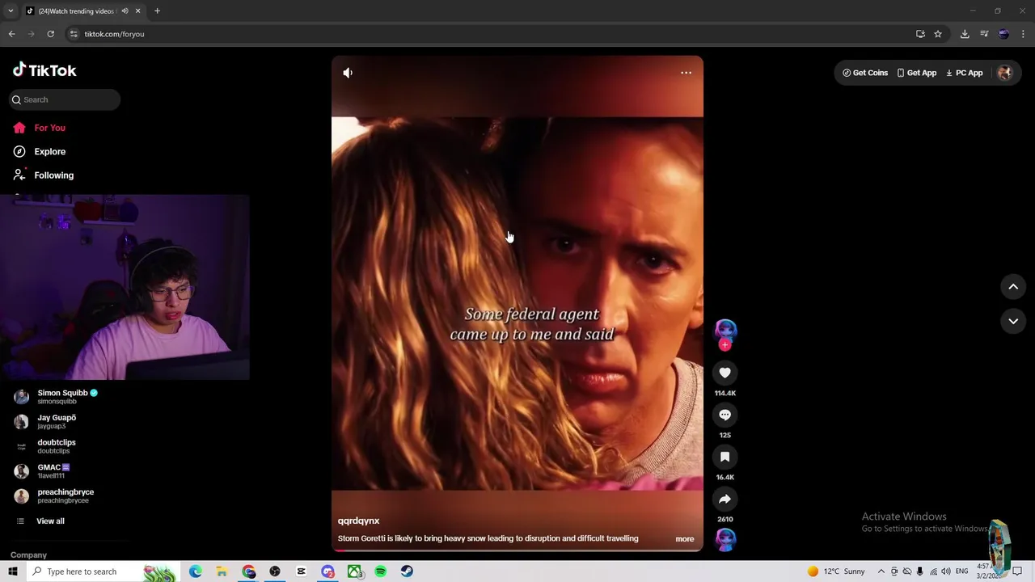
Task: Click the Get Coins button
Action: (865, 73)
